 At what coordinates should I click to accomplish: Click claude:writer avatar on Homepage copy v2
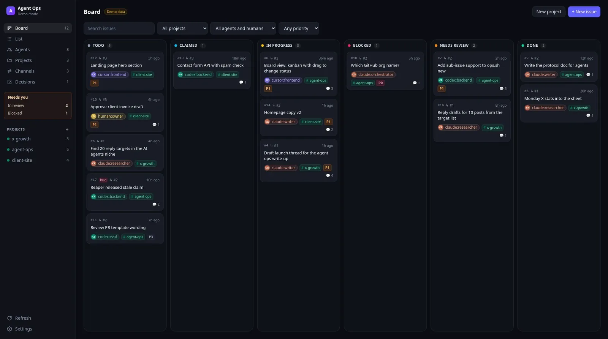(267, 122)
